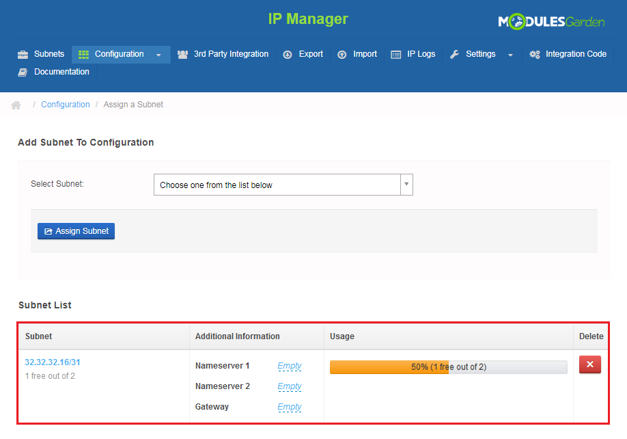The image size is (627, 439).
Task: Click the Subnets briefcase icon
Action: click(x=23, y=55)
